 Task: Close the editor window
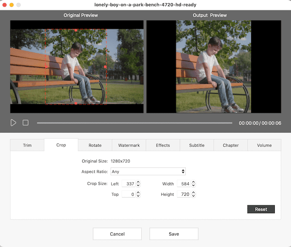pyautogui.click(x=5, y=5)
